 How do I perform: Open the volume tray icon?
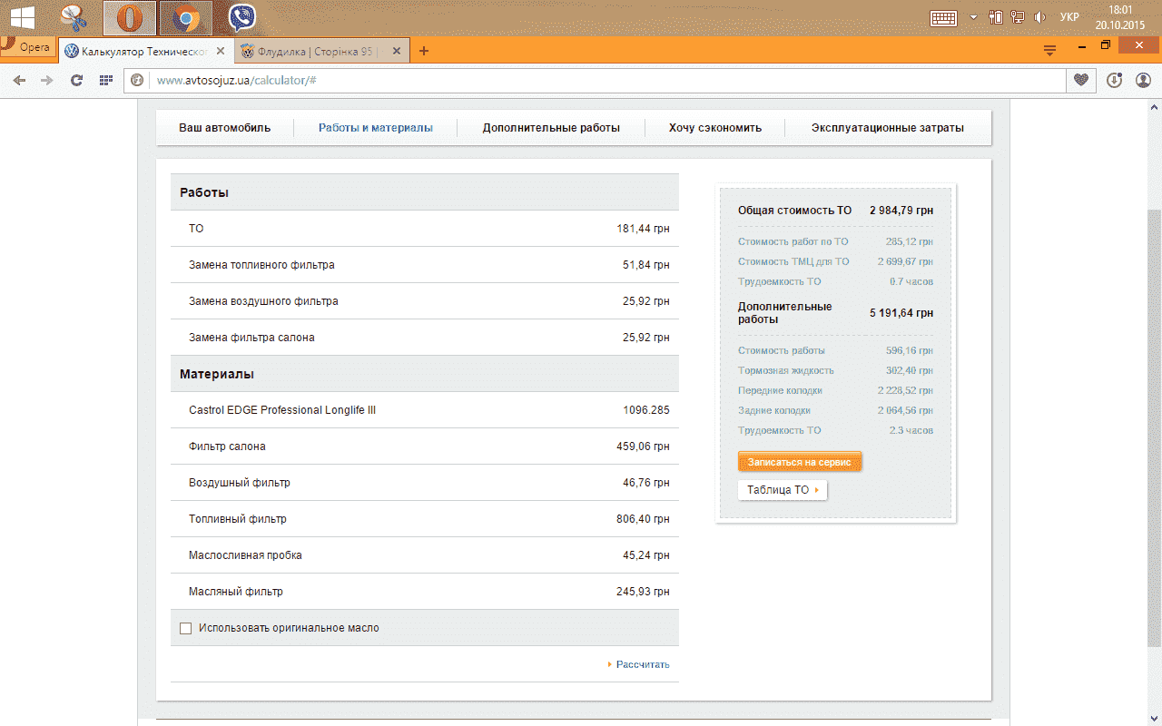tap(1040, 17)
